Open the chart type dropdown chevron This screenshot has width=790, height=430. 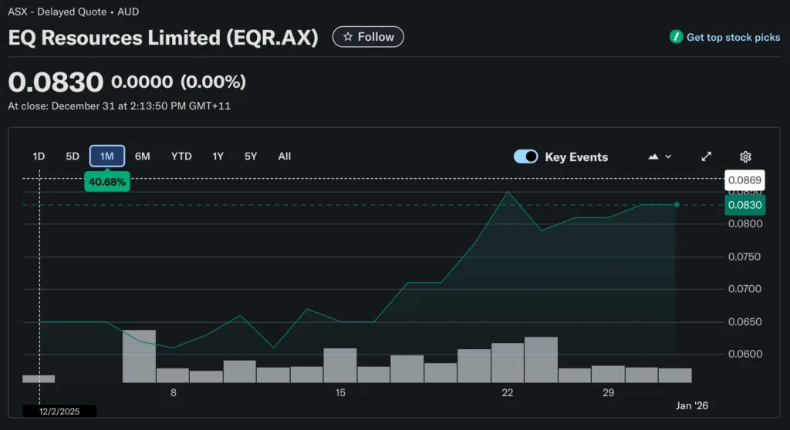coord(668,156)
